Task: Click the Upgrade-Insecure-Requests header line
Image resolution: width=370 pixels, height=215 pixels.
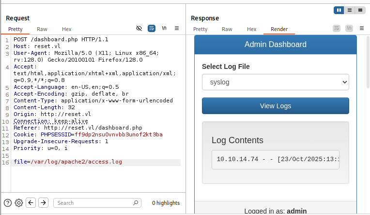Action: coord(61,141)
